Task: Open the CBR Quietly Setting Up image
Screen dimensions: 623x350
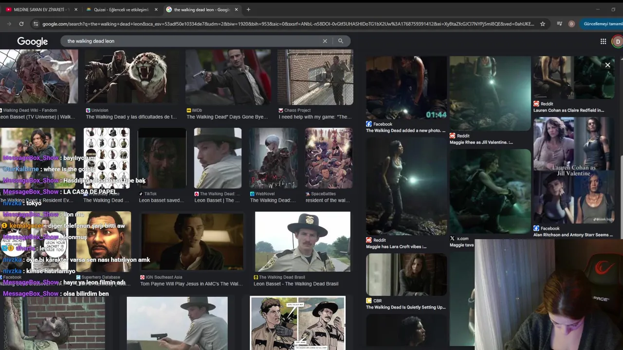Action: point(406,274)
